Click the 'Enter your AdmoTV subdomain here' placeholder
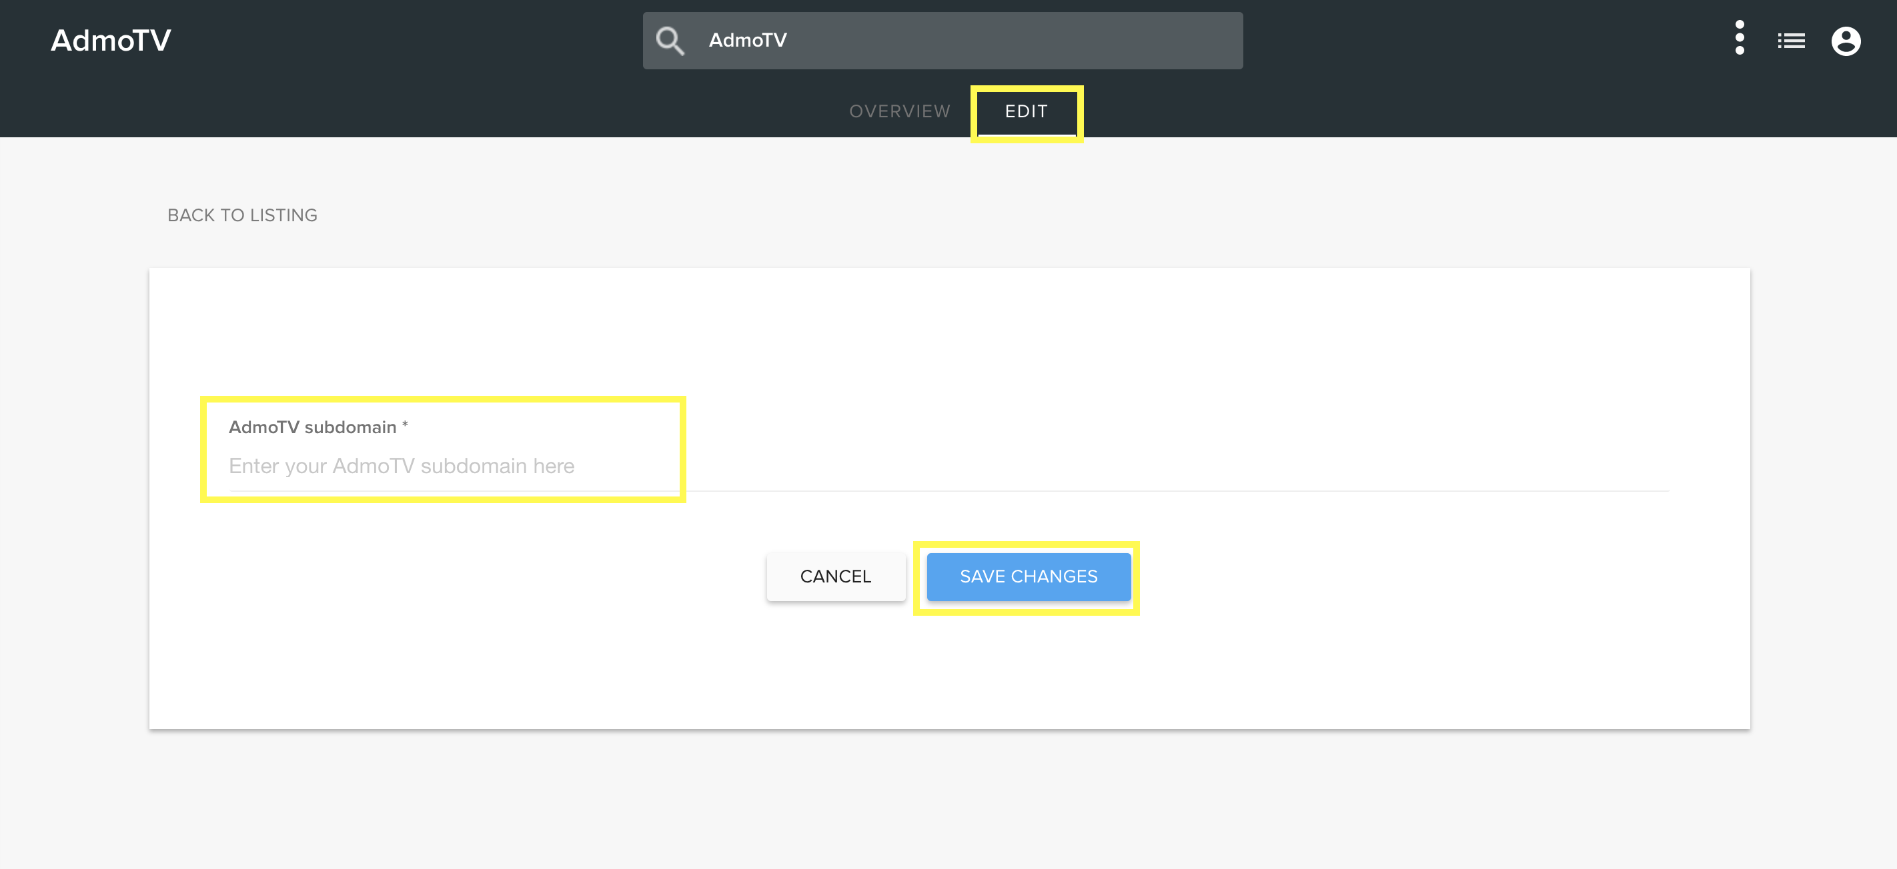The height and width of the screenshot is (869, 1897). coord(402,466)
